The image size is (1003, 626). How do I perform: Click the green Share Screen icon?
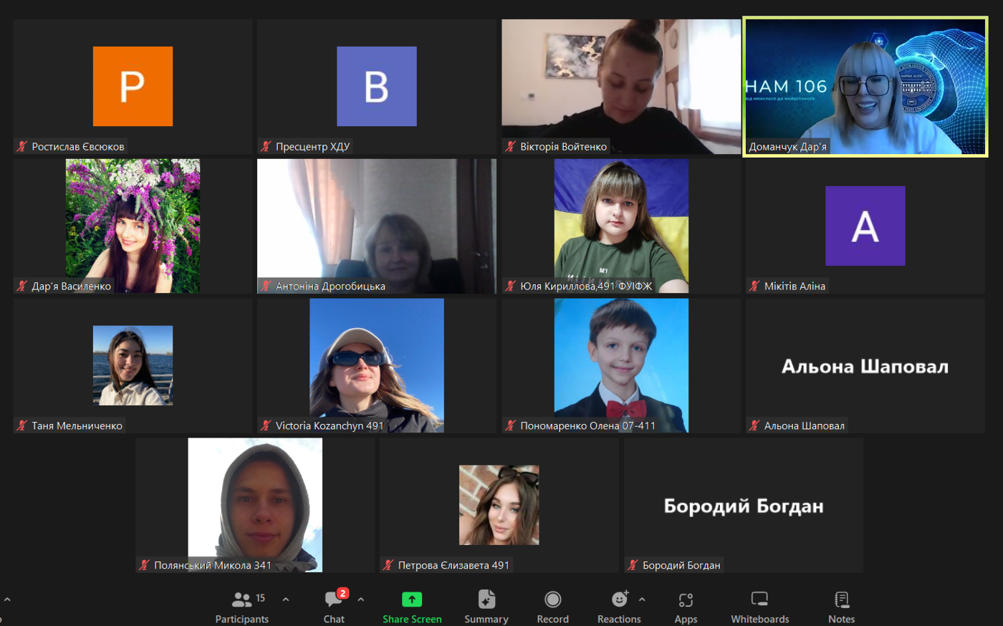tap(412, 599)
